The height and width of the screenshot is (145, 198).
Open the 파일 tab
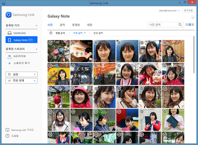click(89, 25)
